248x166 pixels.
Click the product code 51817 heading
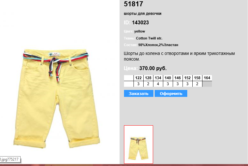point(133,4)
